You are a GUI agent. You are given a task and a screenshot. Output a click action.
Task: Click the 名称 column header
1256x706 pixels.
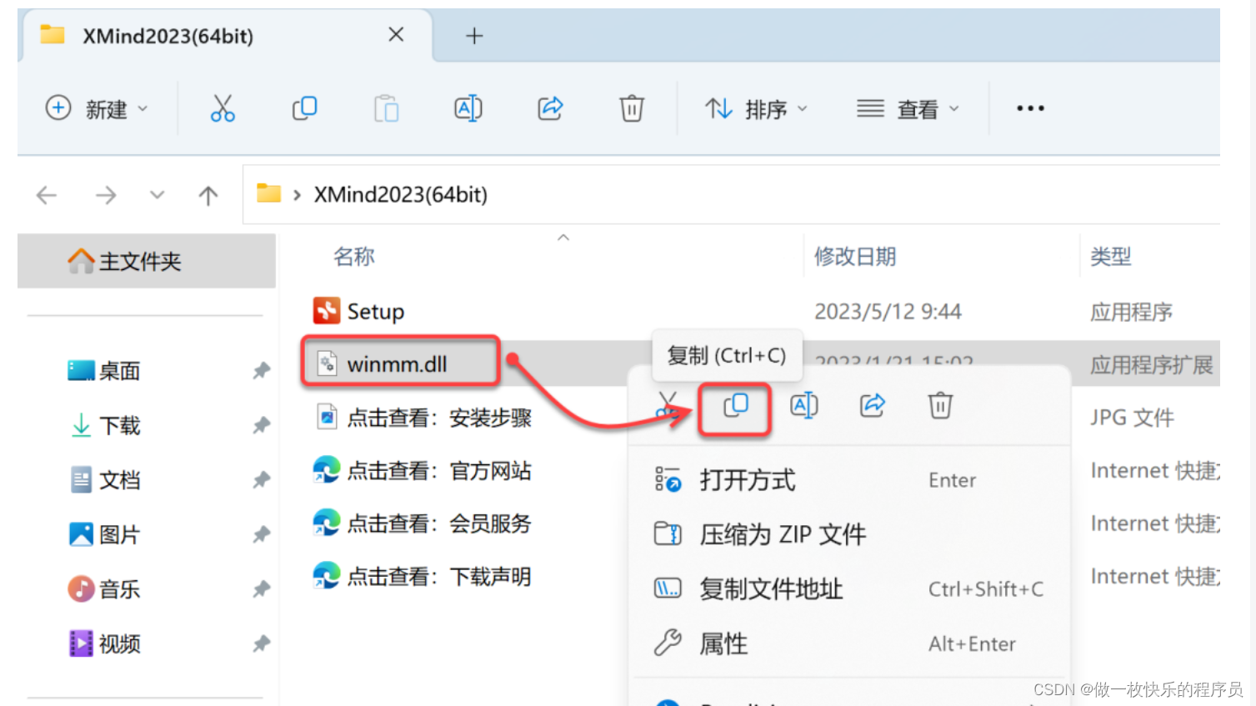point(354,257)
